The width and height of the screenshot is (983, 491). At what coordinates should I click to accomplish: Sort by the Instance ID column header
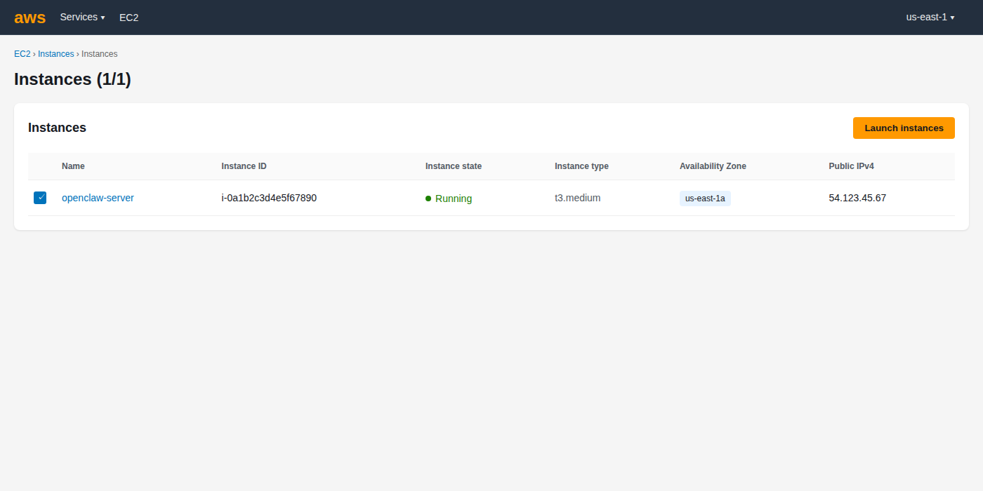coord(244,166)
